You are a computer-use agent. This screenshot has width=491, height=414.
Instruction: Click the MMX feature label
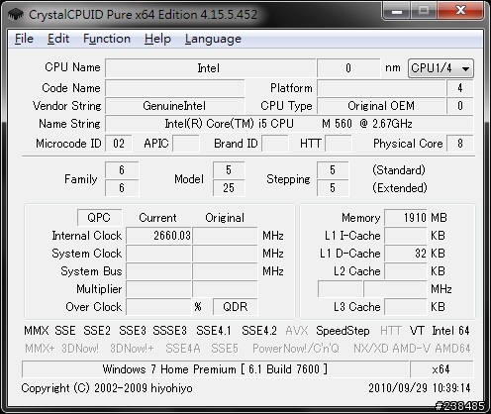point(37,331)
